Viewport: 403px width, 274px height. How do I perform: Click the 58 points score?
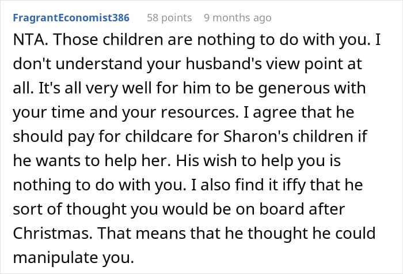click(x=169, y=18)
